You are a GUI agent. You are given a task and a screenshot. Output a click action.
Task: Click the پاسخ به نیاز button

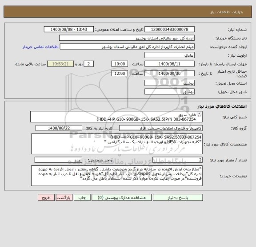click(178, 197)
